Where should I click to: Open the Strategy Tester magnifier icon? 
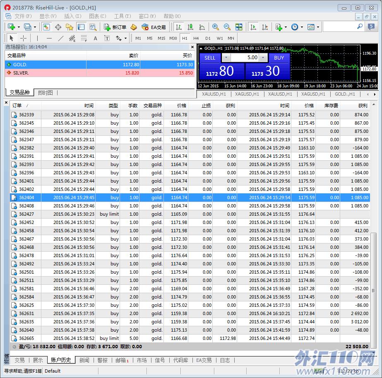93,27
